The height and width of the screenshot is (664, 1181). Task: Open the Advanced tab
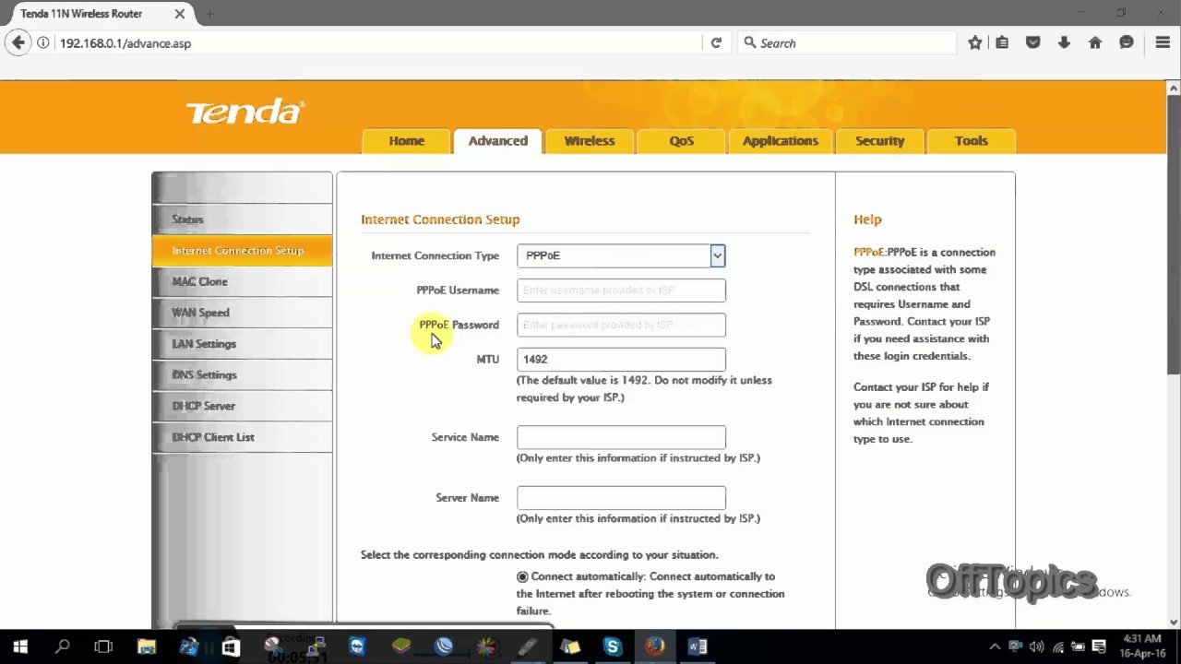click(x=498, y=141)
